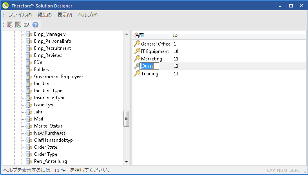Click the translation icon in the toolbar
The width and height of the screenshot is (308, 175).
point(27,25)
